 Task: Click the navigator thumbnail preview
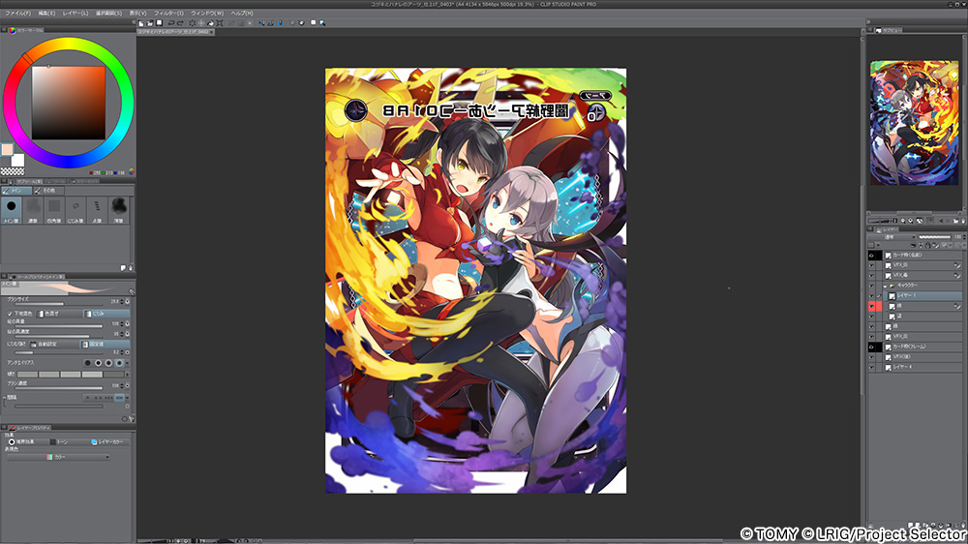tap(915, 122)
